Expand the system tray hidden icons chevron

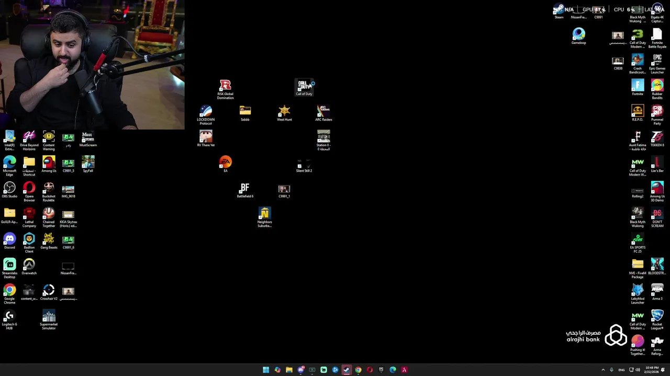click(x=603, y=370)
